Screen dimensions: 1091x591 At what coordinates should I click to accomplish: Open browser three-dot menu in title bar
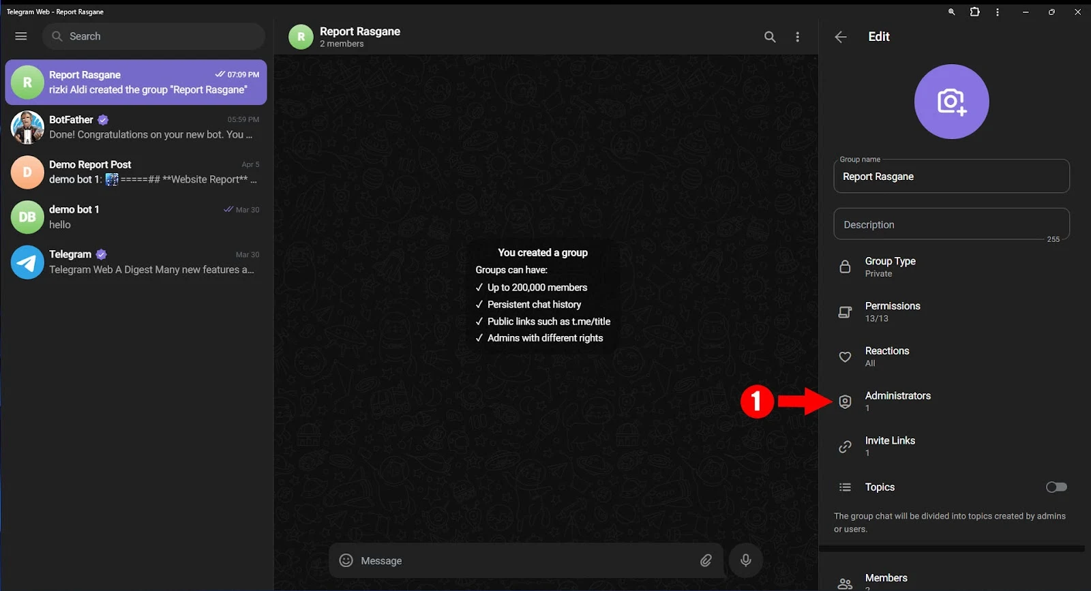pos(998,12)
